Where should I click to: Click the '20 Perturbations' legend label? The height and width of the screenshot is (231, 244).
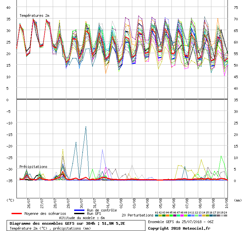[x=137, y=215]
